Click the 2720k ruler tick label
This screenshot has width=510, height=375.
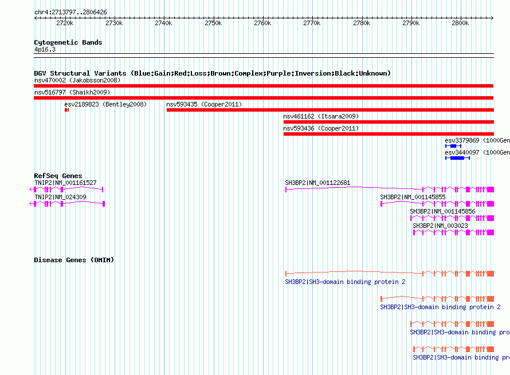[65, 23]
